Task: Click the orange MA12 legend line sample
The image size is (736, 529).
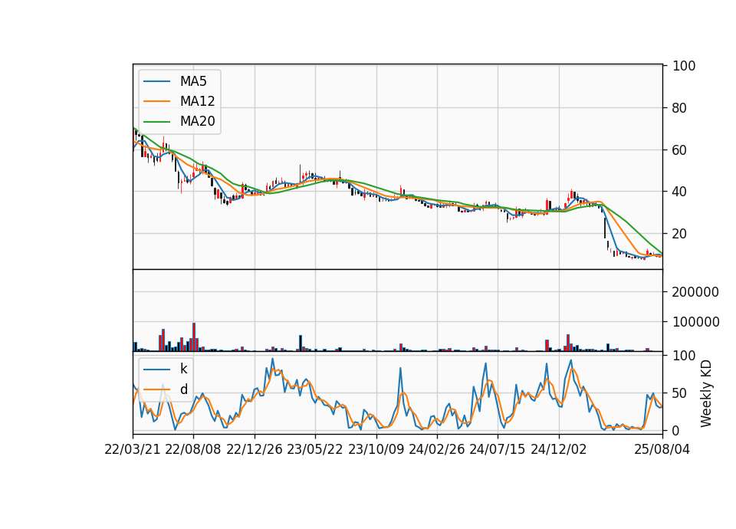Action: [x=156, y=101]
